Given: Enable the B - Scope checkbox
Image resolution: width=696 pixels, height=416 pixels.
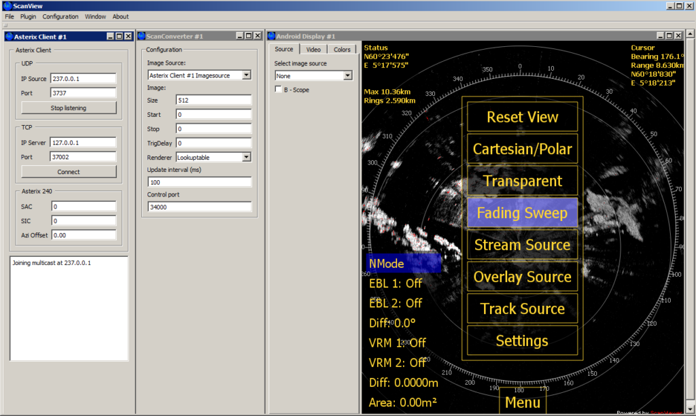Looking at the screenshot, I should click(x=278, y=89).
